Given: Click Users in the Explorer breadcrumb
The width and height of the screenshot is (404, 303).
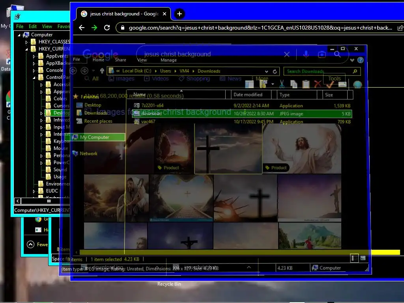Looking at the screenshot, I should (x=165, y=71).
